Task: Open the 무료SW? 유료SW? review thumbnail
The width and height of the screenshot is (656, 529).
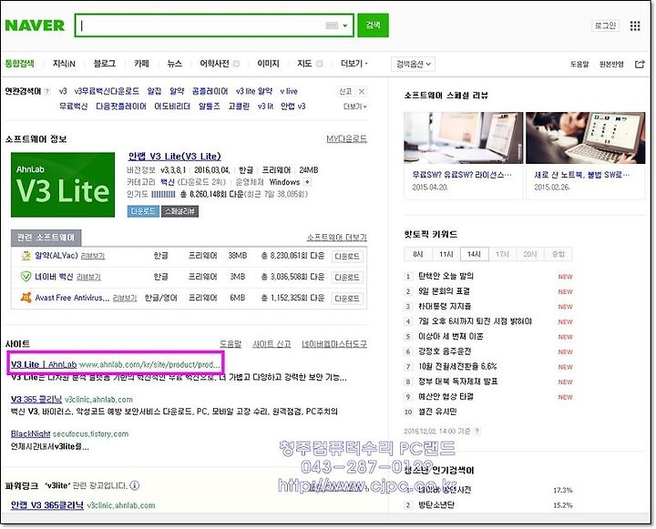Action: (x=463, y=137)
